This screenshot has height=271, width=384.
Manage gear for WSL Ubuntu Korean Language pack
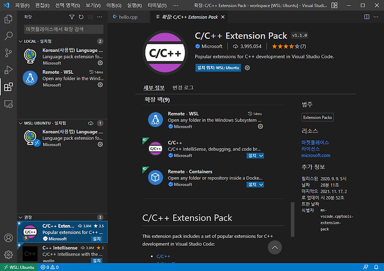click(100, 144)
